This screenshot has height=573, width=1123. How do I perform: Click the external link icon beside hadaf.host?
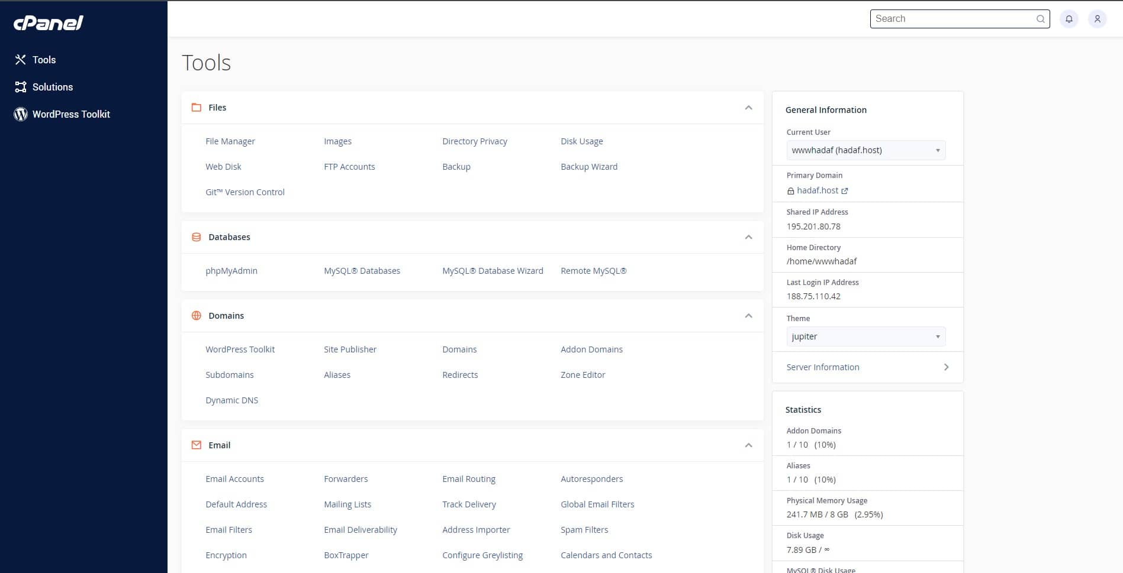click(845, 191)
